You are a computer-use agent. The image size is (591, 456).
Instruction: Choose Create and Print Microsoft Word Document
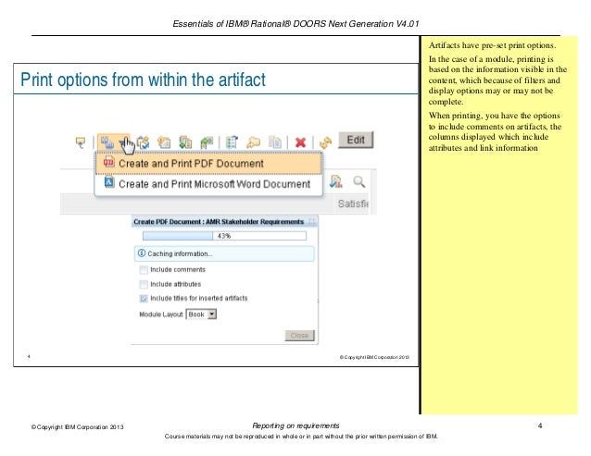point(208,184)
